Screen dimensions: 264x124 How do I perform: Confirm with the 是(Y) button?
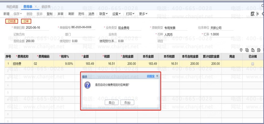tap(112, 102)
